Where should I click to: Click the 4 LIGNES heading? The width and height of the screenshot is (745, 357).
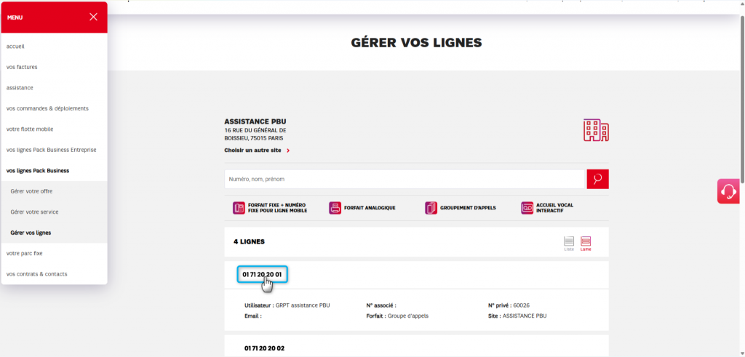[249, 241]
